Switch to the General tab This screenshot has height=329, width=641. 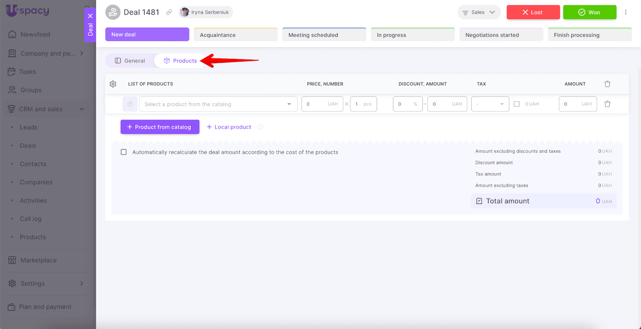coord(130,61)
